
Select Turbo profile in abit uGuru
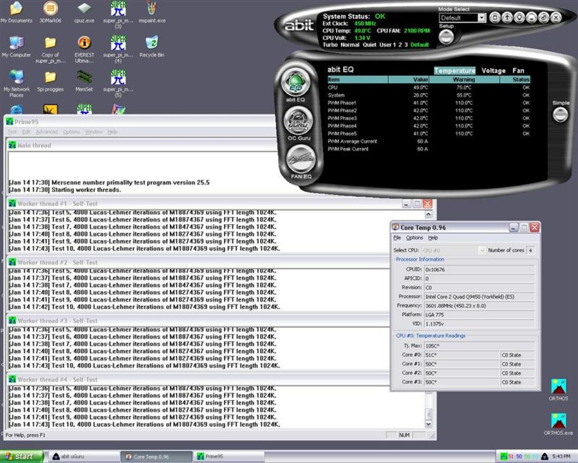[x=330, y=45]
